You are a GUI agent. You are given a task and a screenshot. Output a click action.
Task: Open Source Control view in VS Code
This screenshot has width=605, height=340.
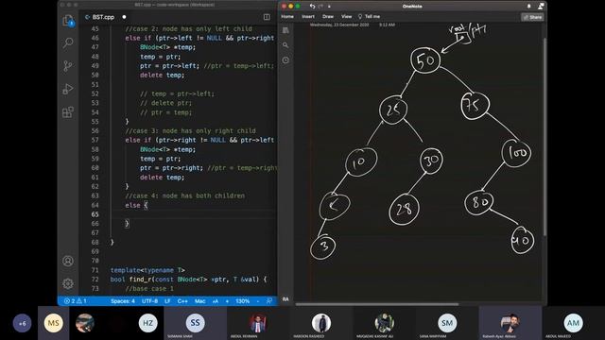(x=67, y=66)
